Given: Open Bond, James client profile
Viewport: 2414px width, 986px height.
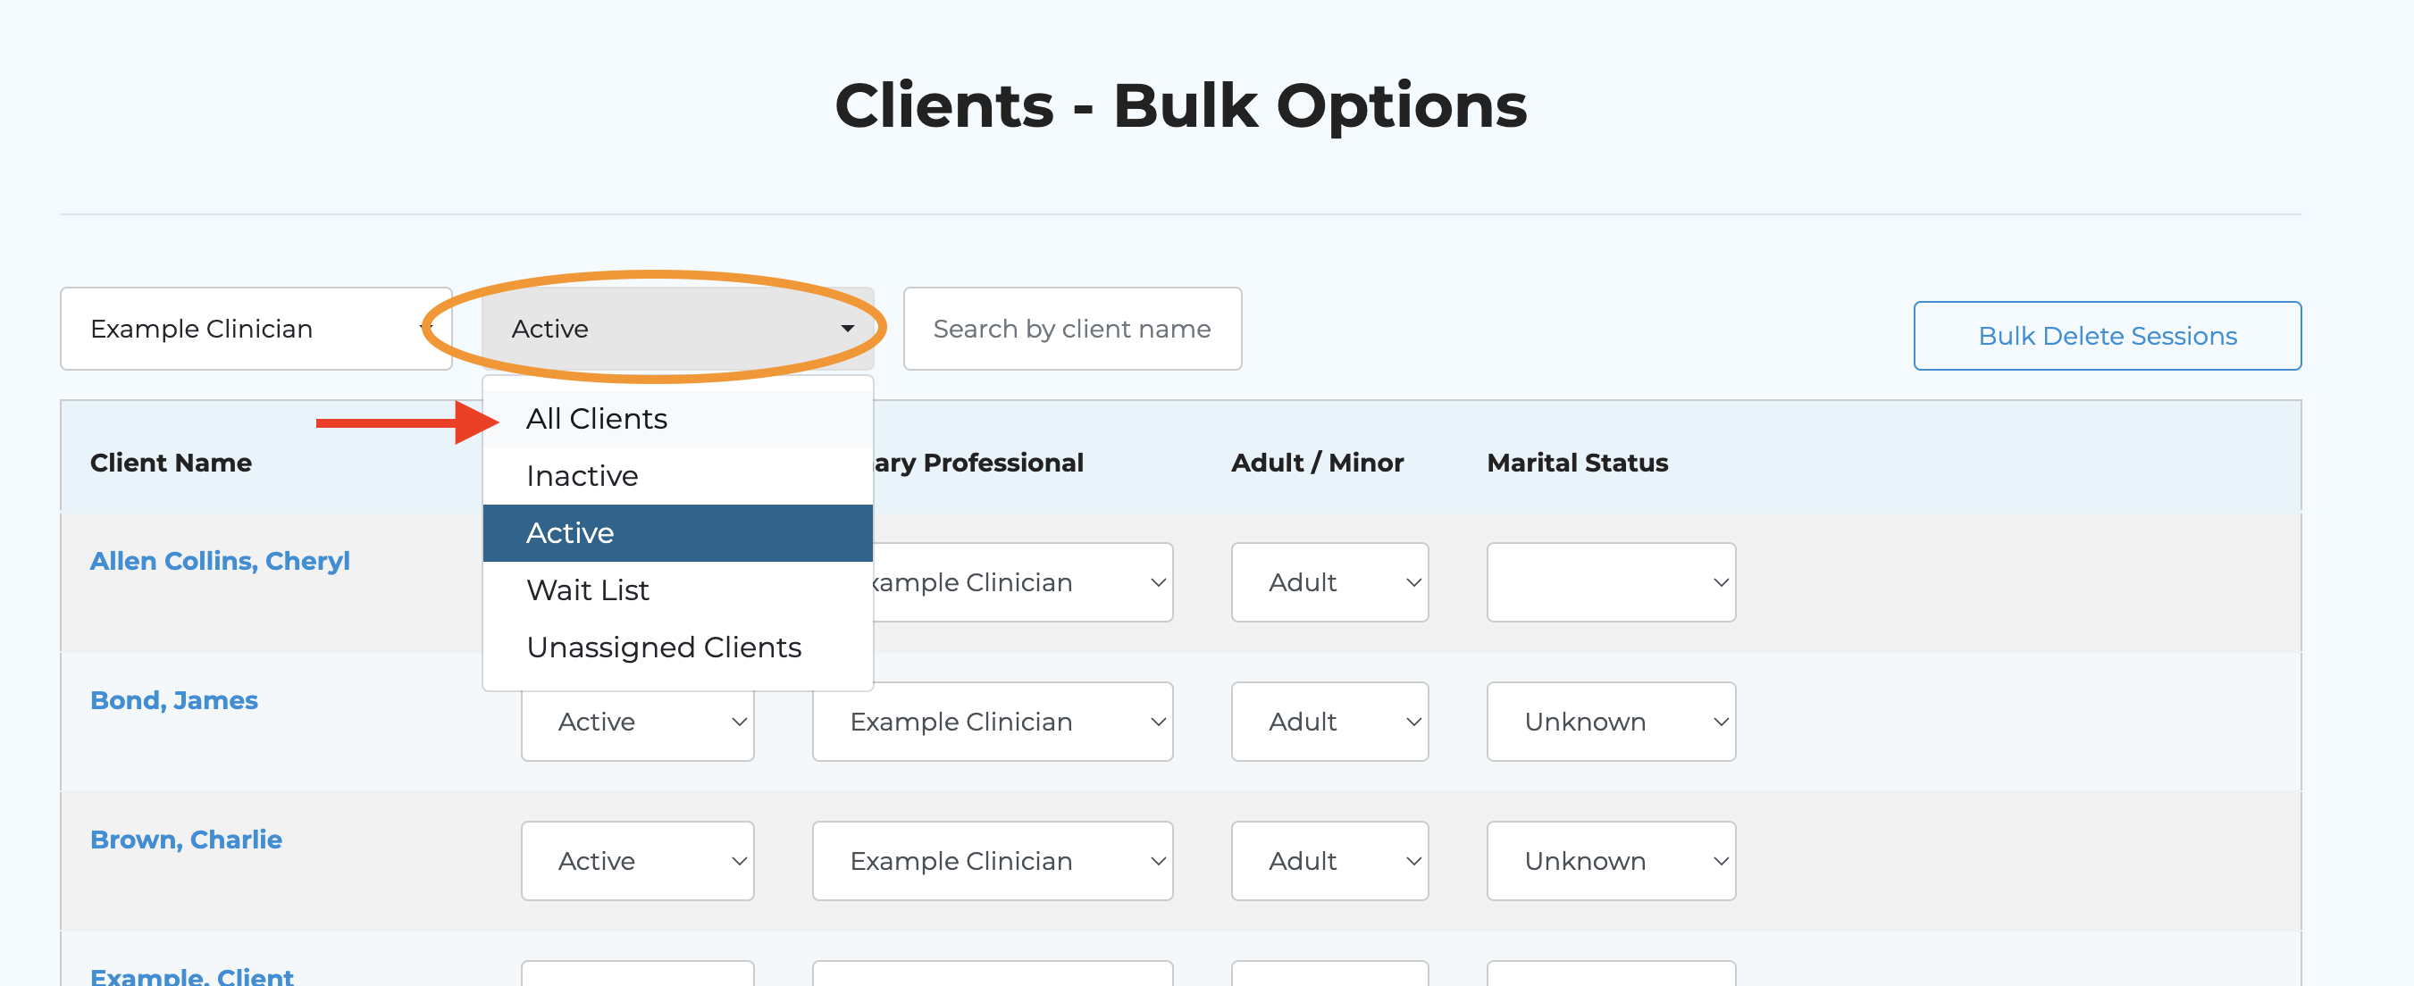Looking at the screenshot, I should tap(173, 700).
